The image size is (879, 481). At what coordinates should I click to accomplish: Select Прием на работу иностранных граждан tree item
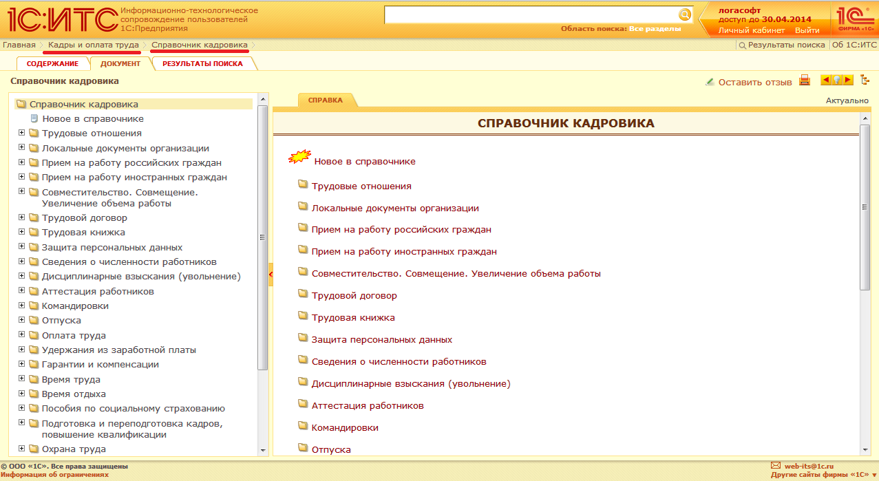click(x=134, y=177)
